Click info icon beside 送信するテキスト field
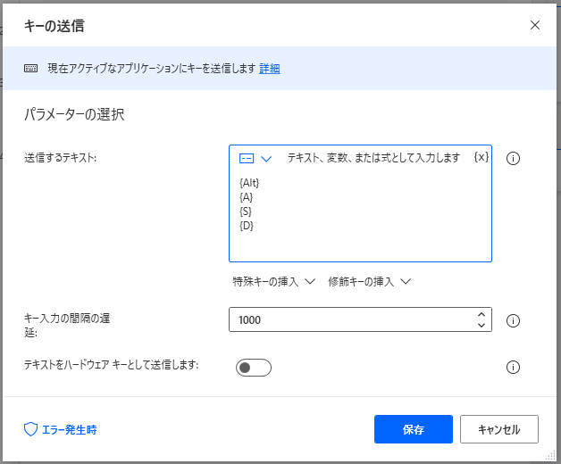 pos(514,159)
